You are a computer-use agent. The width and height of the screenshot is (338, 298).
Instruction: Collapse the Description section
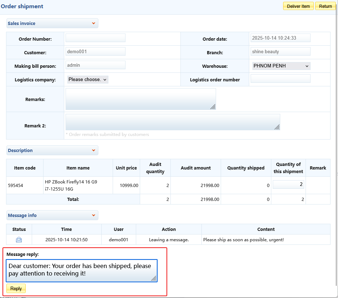(93, 151)
